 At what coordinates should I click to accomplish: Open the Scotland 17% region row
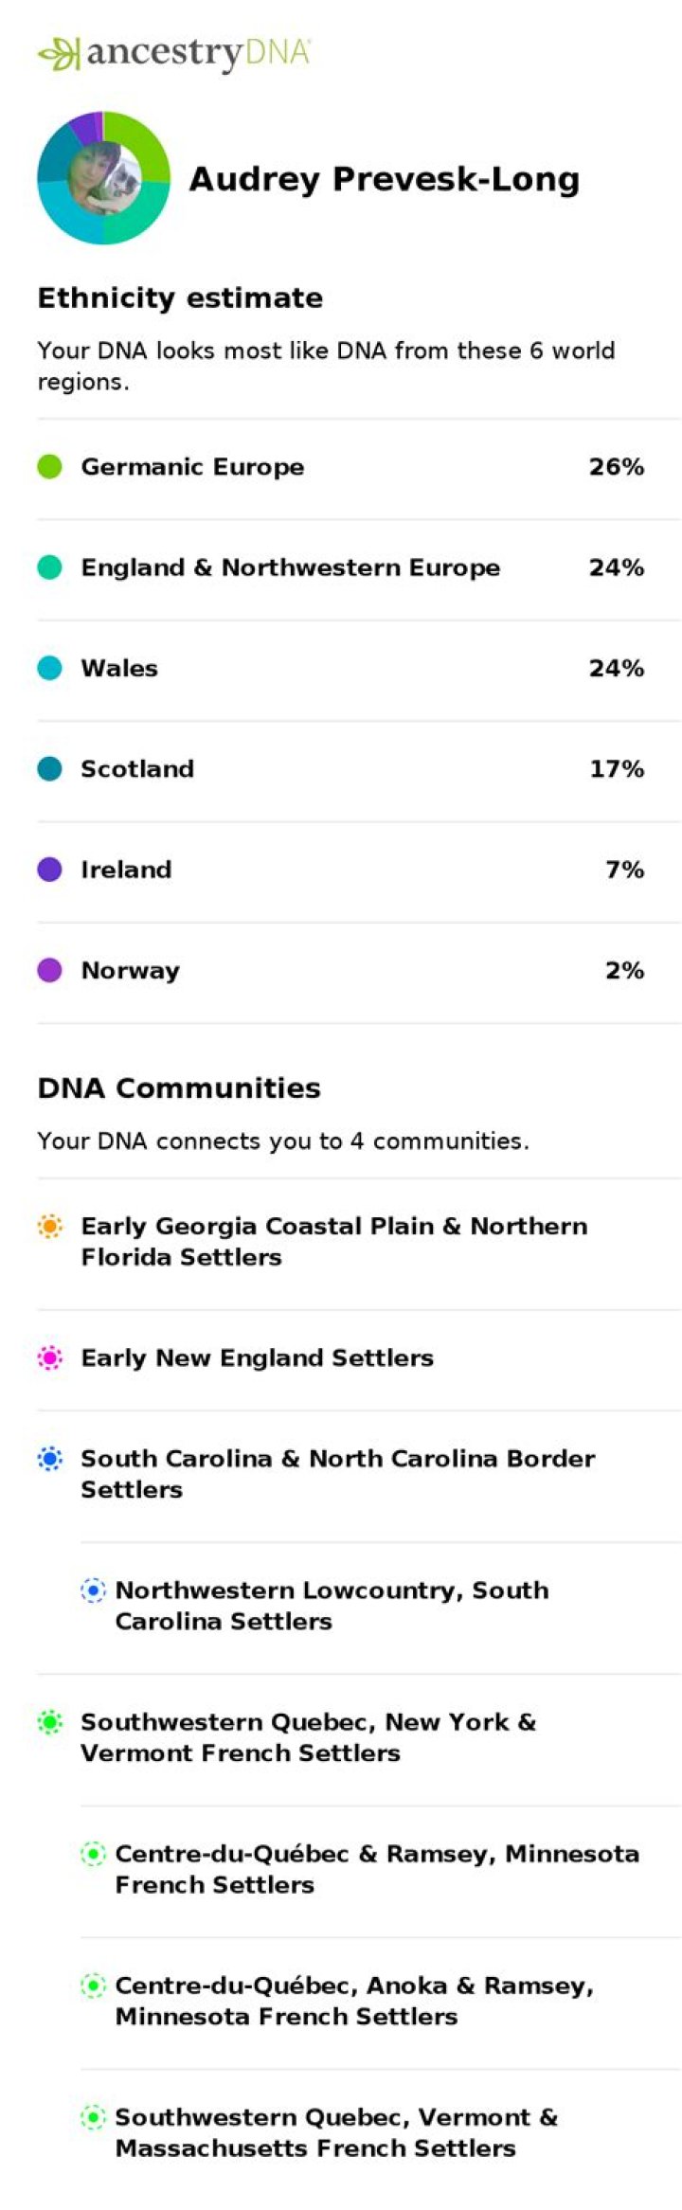pyautogui.click(x=359, y=770)
